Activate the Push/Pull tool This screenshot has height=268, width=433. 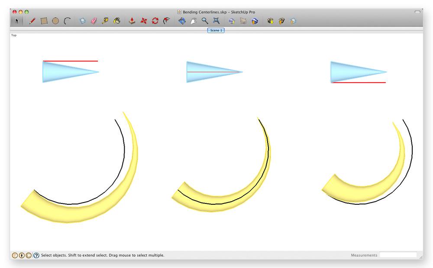(x=132, y=21)
